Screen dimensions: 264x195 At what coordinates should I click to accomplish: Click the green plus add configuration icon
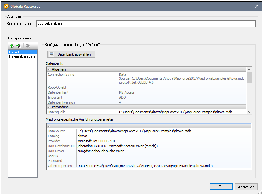12,46
